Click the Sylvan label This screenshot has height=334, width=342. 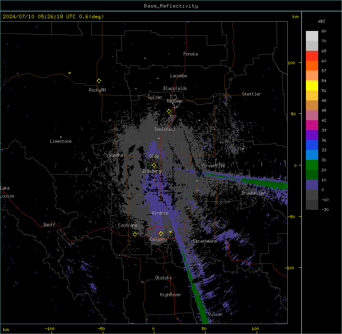tap(155, 97)
